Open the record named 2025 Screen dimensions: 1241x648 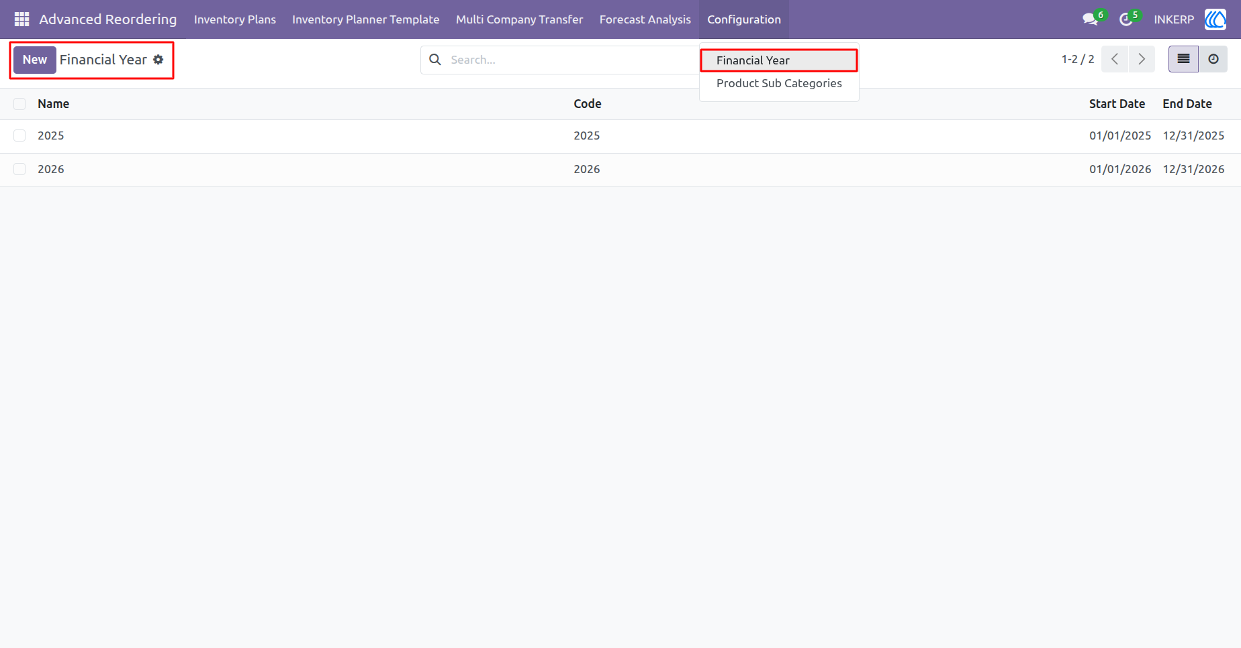(51, 136)
